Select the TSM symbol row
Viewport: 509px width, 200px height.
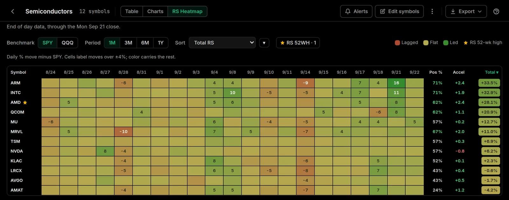[x=254, y=141]
